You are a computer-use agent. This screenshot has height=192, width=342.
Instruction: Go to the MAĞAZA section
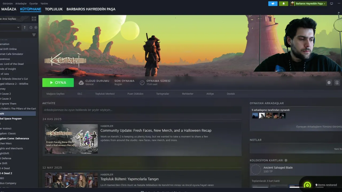(9, 9)
